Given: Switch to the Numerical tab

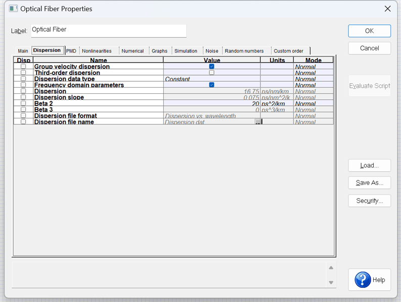Looking at the screenshot, I should pos(132,51).
